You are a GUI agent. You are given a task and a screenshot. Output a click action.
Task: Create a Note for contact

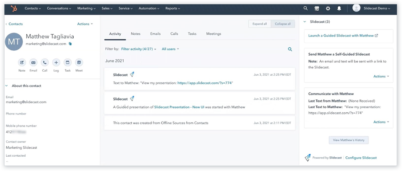[22, 62]
